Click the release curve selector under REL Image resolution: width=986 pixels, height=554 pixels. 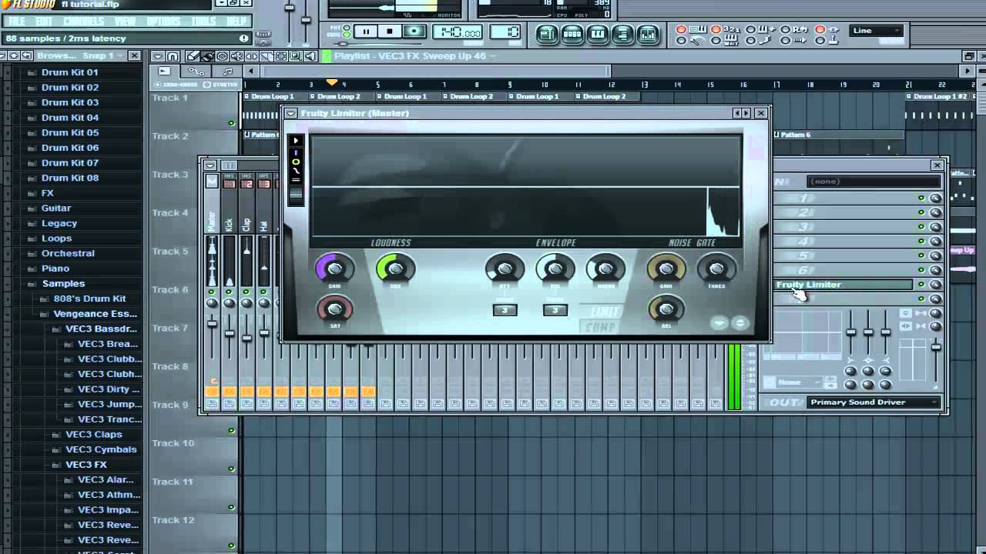(555, 310)
